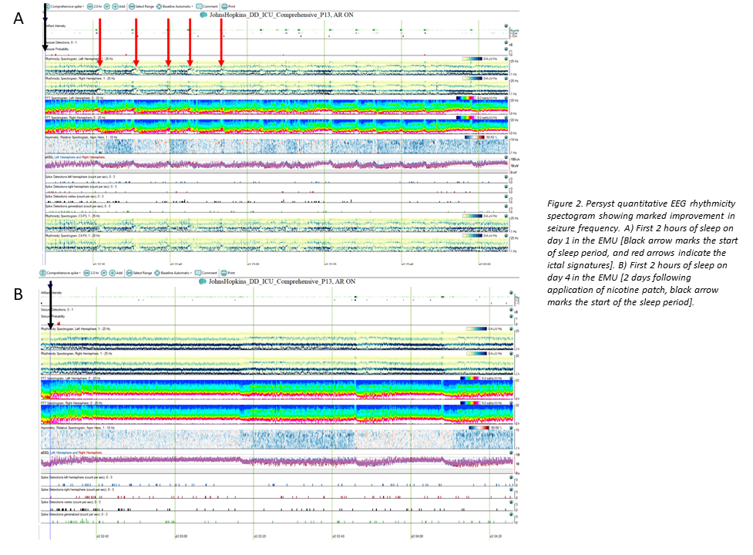Viewport: 753px width, 555px height.
Task: Click the color scale of panel A Rhythmicity Left Hemisphere
Action: coord(472,59)
